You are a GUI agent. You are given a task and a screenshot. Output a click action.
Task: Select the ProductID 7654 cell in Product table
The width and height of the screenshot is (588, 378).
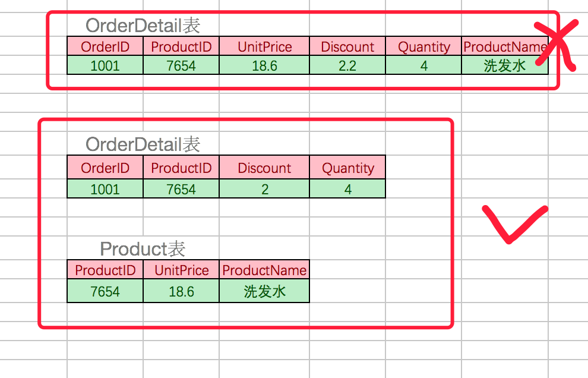click(x=105, y=291)
